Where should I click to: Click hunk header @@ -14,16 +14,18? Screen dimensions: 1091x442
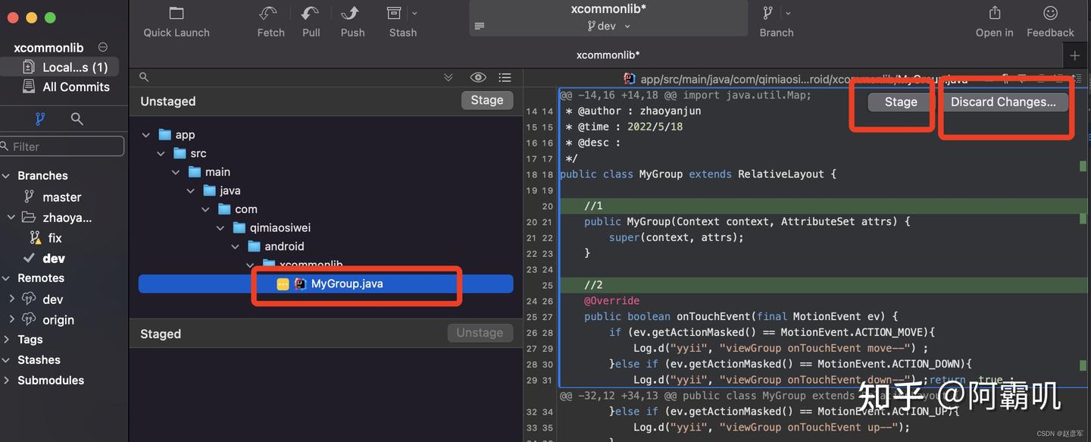coord(686,95)
